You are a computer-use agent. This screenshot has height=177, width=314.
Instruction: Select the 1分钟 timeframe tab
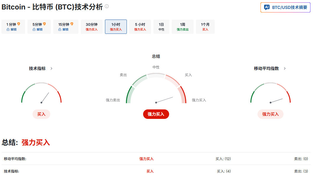[13, 26]
